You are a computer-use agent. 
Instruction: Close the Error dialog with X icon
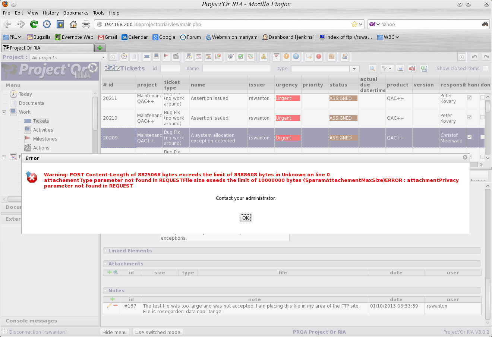(x=465, y=157)
